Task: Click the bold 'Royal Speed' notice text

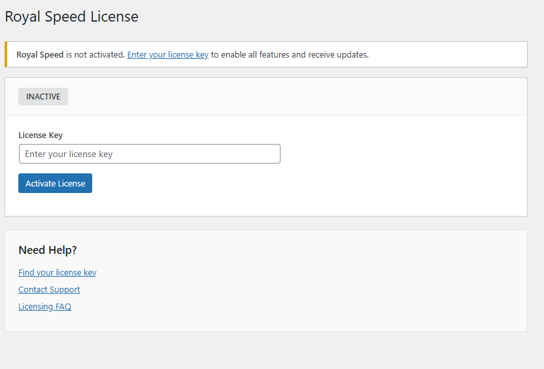Action: coord(40,55)
